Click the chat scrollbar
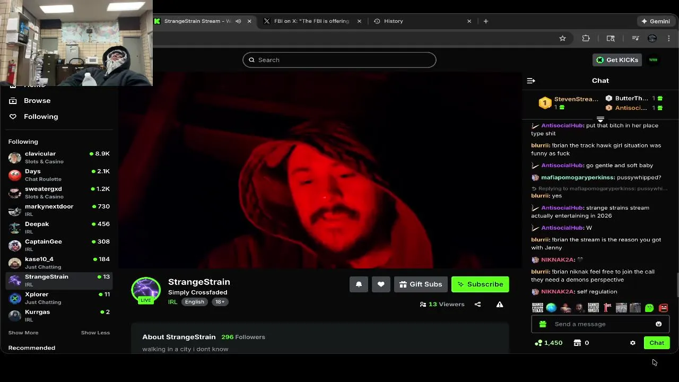 pos(677,285)
